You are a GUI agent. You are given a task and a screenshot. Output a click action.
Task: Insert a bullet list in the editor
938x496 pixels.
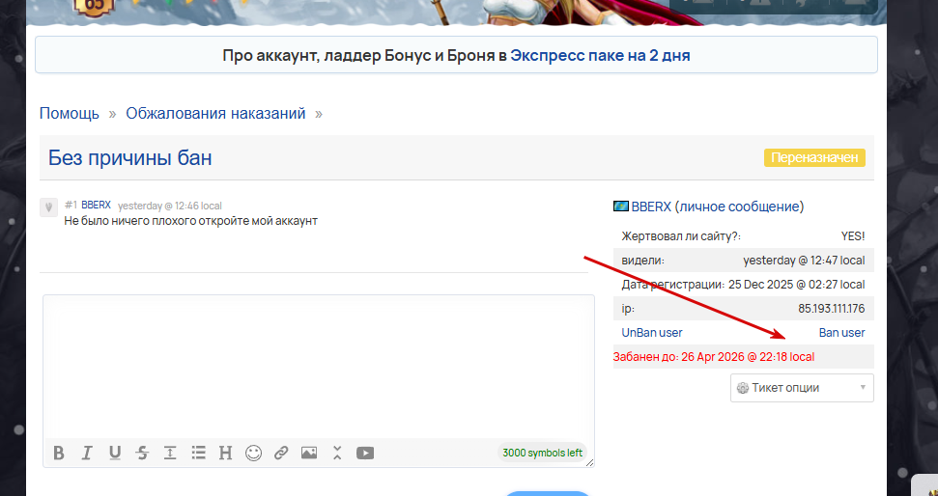pos(199,453)
